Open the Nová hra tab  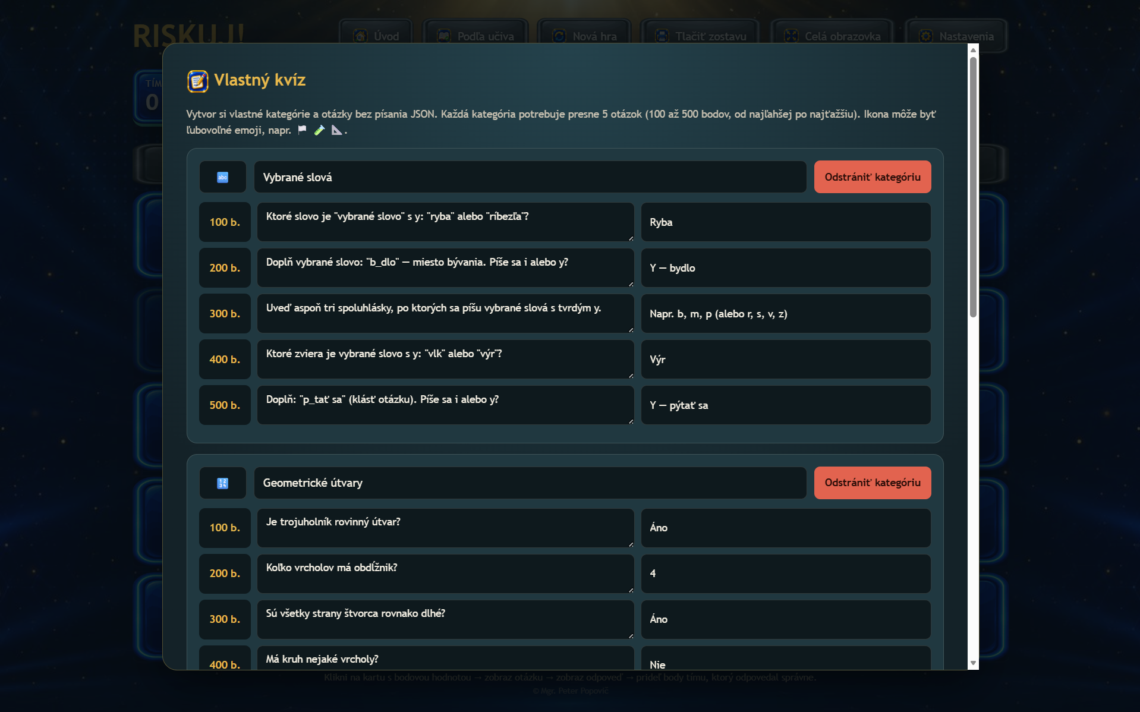pos(584,36)
